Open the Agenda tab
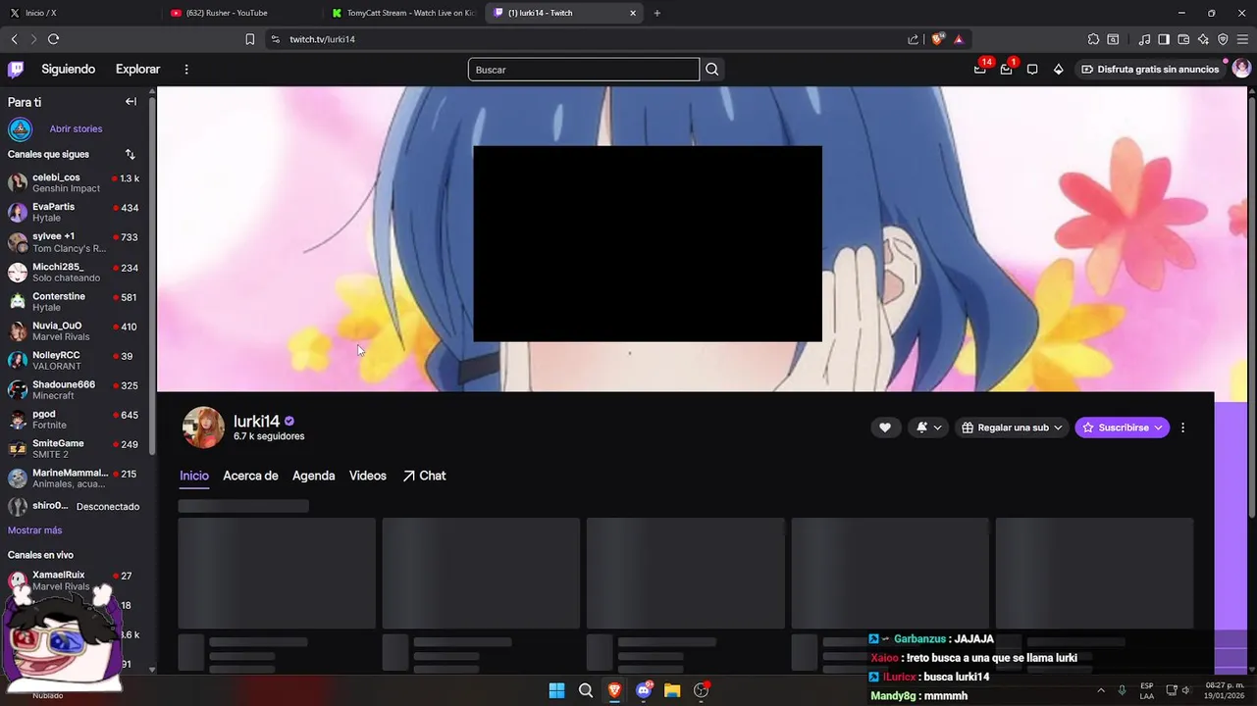The image size is (1257, 706). tap(314, 476)
